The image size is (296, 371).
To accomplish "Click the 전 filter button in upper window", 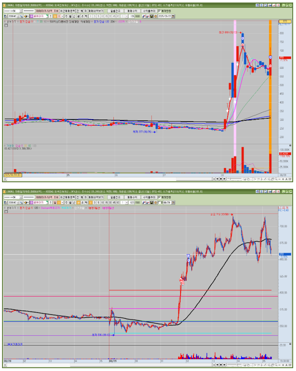I will click(x=78, y=11).
